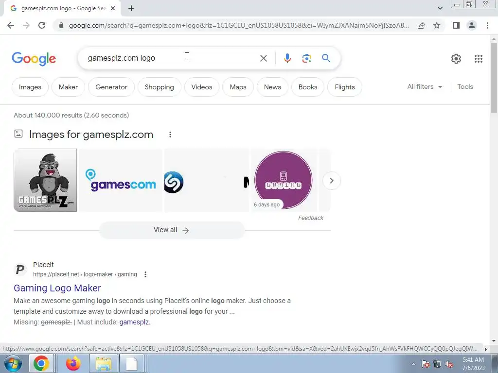Submit search with the magnifier icon
Screen dimensions: 498x373
326,58
